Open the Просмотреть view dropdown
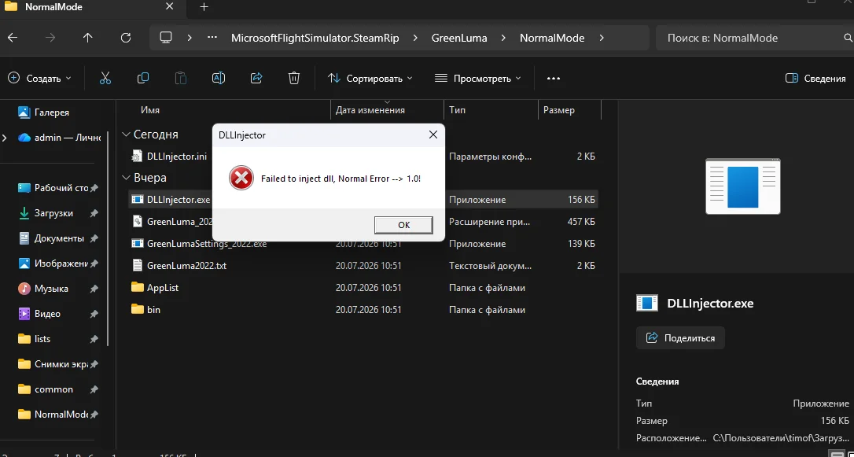The width and height of the screenshot is (854, 457). 477,79
